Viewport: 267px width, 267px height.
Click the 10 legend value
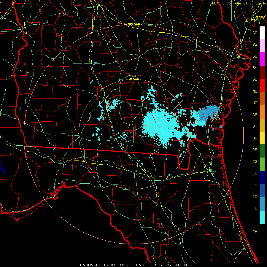coord(255,197)
